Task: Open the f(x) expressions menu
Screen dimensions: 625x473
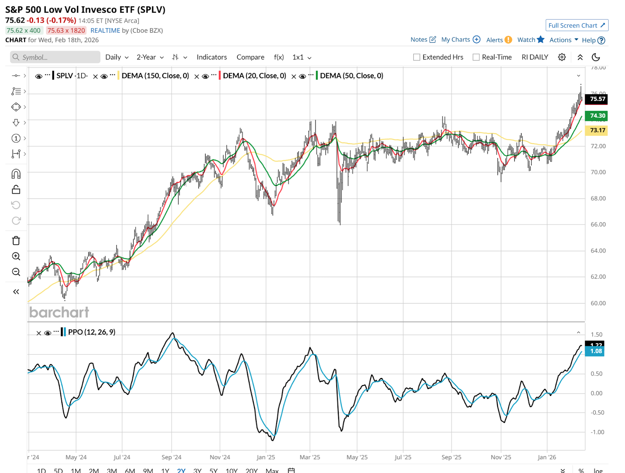Action: tap(279, 57)
